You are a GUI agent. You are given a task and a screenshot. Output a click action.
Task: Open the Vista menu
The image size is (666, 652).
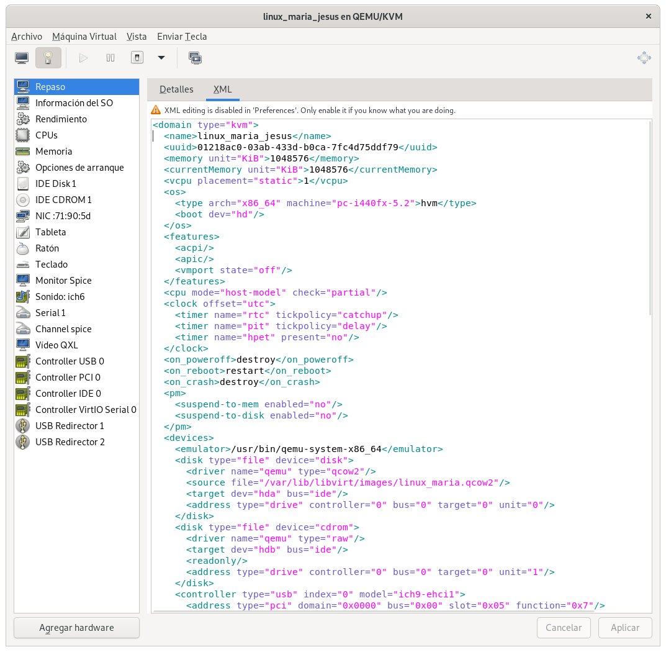click(137, 37)
